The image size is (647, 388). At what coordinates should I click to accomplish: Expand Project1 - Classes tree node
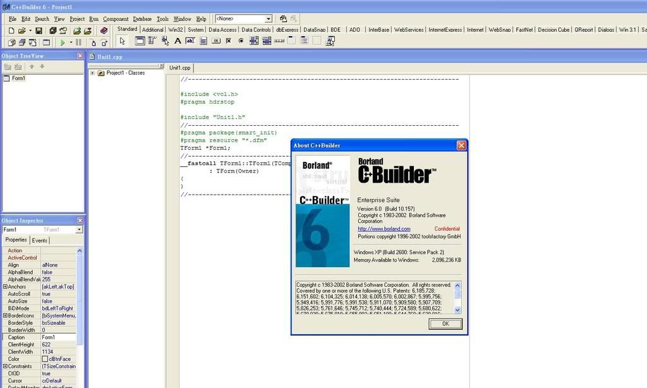(92, 73)
